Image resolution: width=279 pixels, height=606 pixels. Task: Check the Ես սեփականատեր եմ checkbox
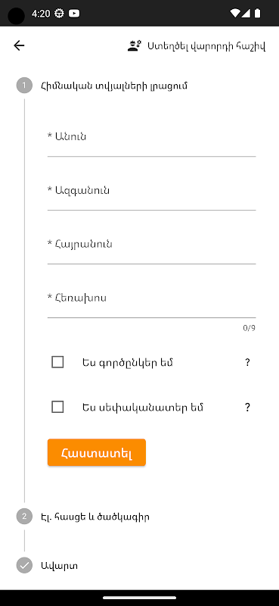point(57,408)
